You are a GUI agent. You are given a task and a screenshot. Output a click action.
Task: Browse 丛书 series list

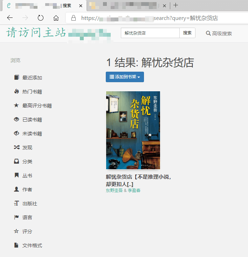(x=27, y=176)
